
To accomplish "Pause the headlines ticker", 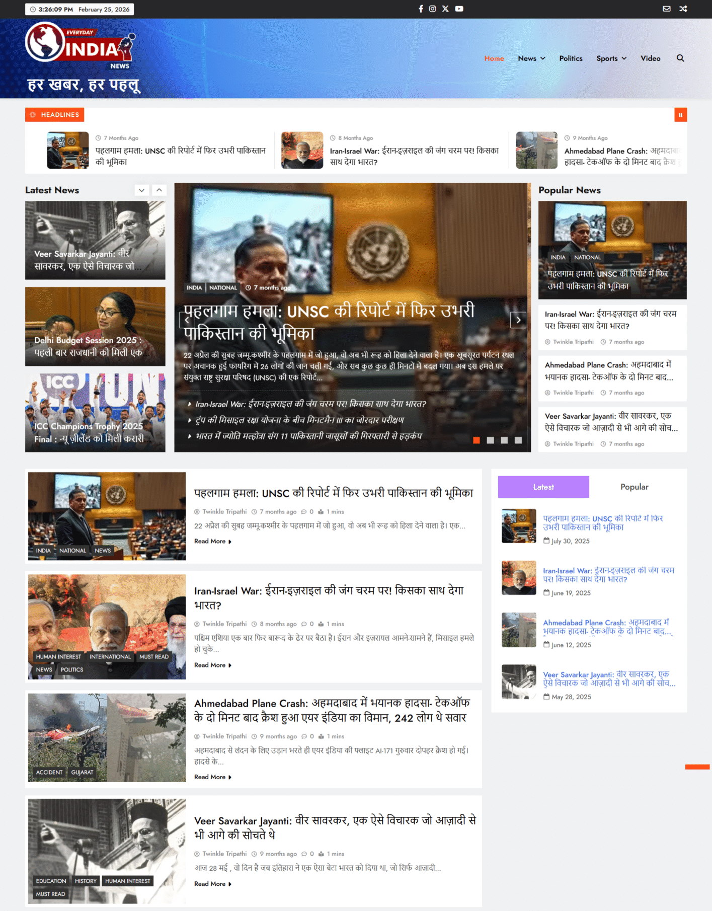I will (x=680, y=115).
